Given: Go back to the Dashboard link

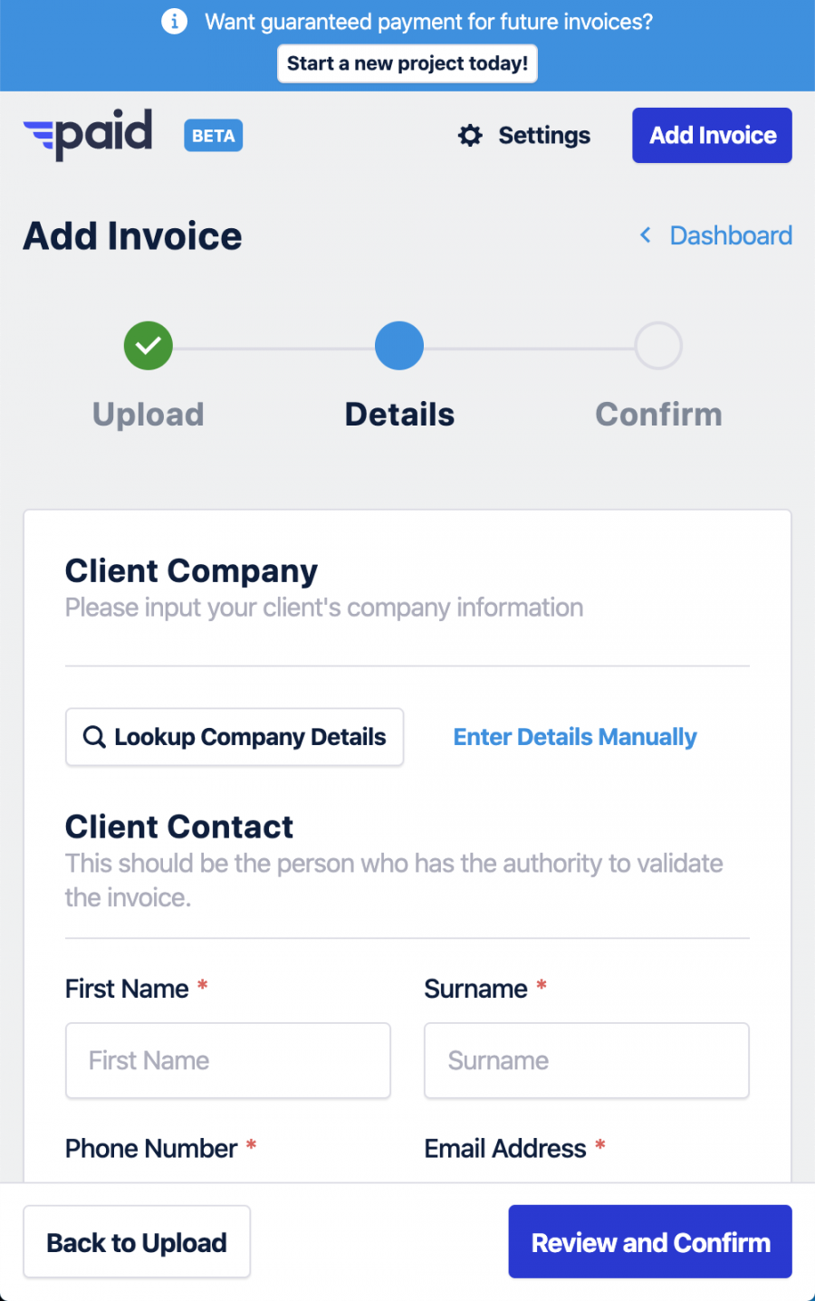Looking at the screenshot, I should click(x=731, y=235).
